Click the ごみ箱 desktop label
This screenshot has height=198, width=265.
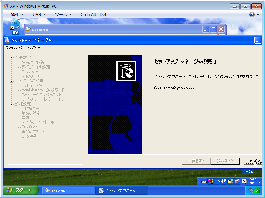pos(248,171)
